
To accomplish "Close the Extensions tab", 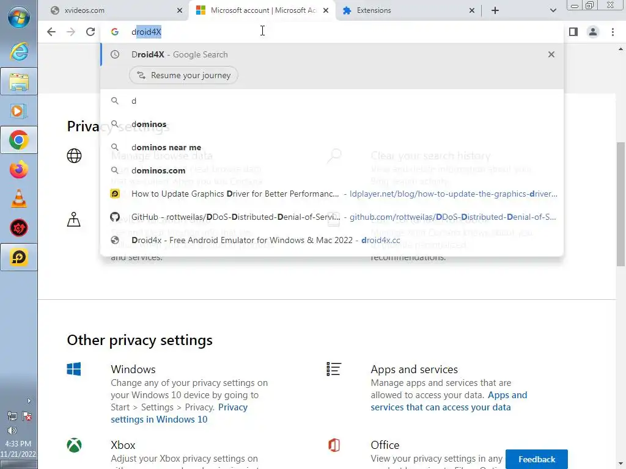I will tap(472, 10).
